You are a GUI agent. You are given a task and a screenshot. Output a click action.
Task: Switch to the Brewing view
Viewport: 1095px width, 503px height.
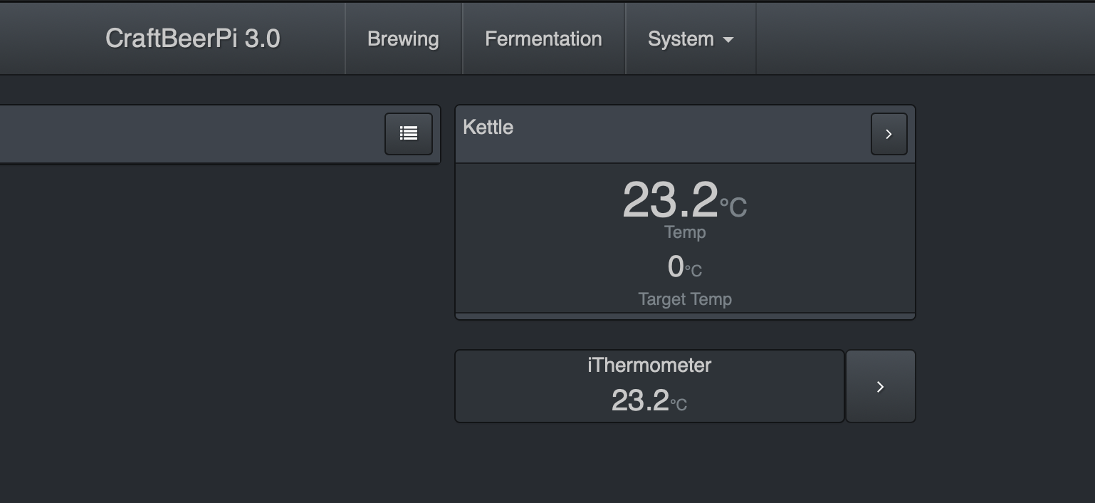point(403,39)
